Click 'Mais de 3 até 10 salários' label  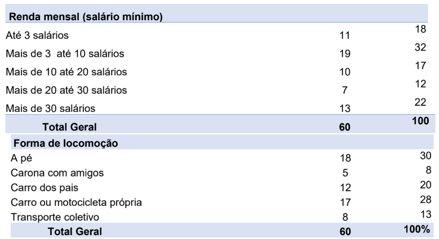pyautogui.click(x=65, y=54)
